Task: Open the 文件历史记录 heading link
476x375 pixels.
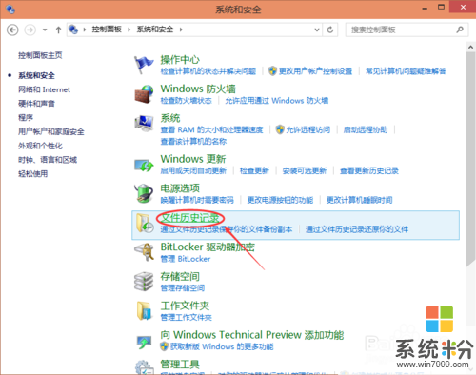Action: (189, 217)
